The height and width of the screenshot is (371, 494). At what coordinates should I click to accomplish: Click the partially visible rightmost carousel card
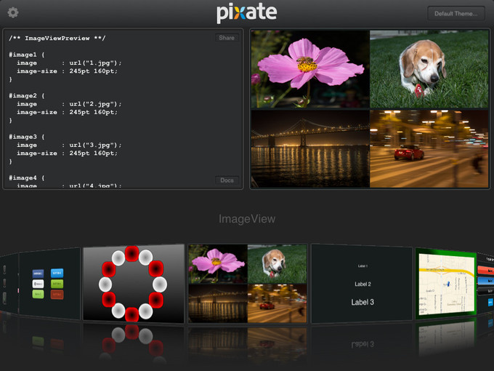[x=486, y=283]
